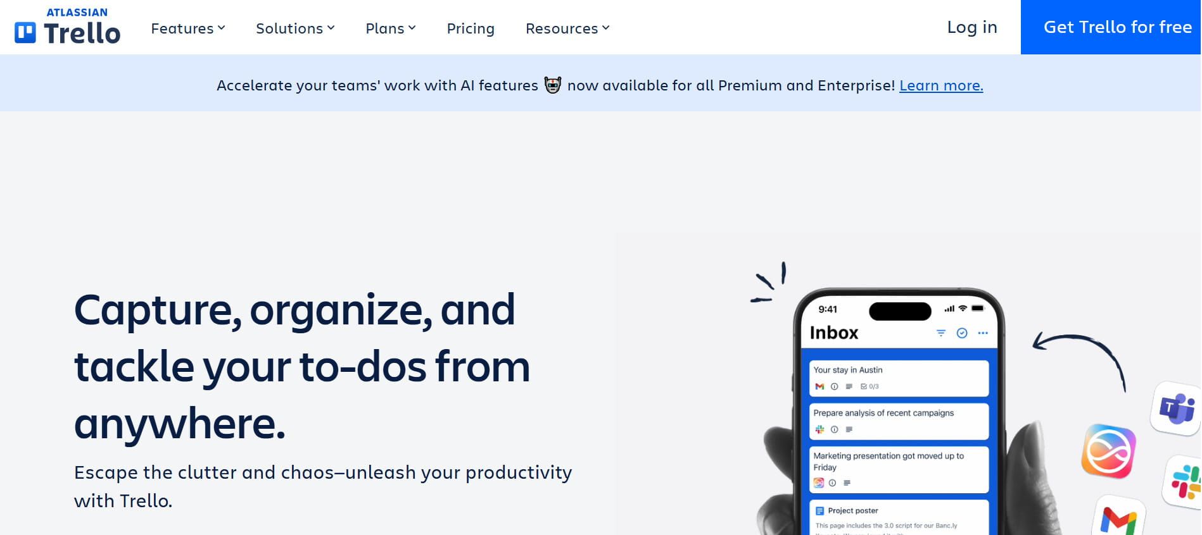The image size is (1202, 535).
Task: Follow the Learn more link in the banner
Action: tap(941, 85)
